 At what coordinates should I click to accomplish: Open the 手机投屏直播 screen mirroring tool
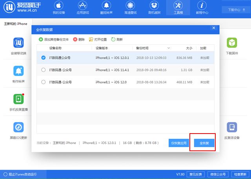coord(18,99)
